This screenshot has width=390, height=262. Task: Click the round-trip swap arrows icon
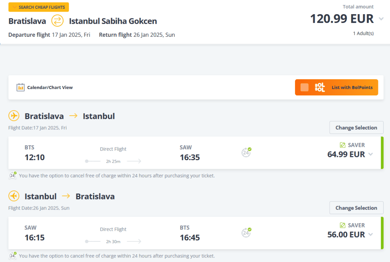point(57,21)
